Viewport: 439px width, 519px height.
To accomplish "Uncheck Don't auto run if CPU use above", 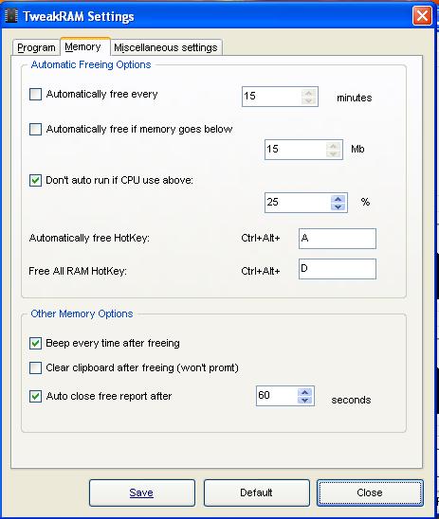I will [x=35, y=180].
